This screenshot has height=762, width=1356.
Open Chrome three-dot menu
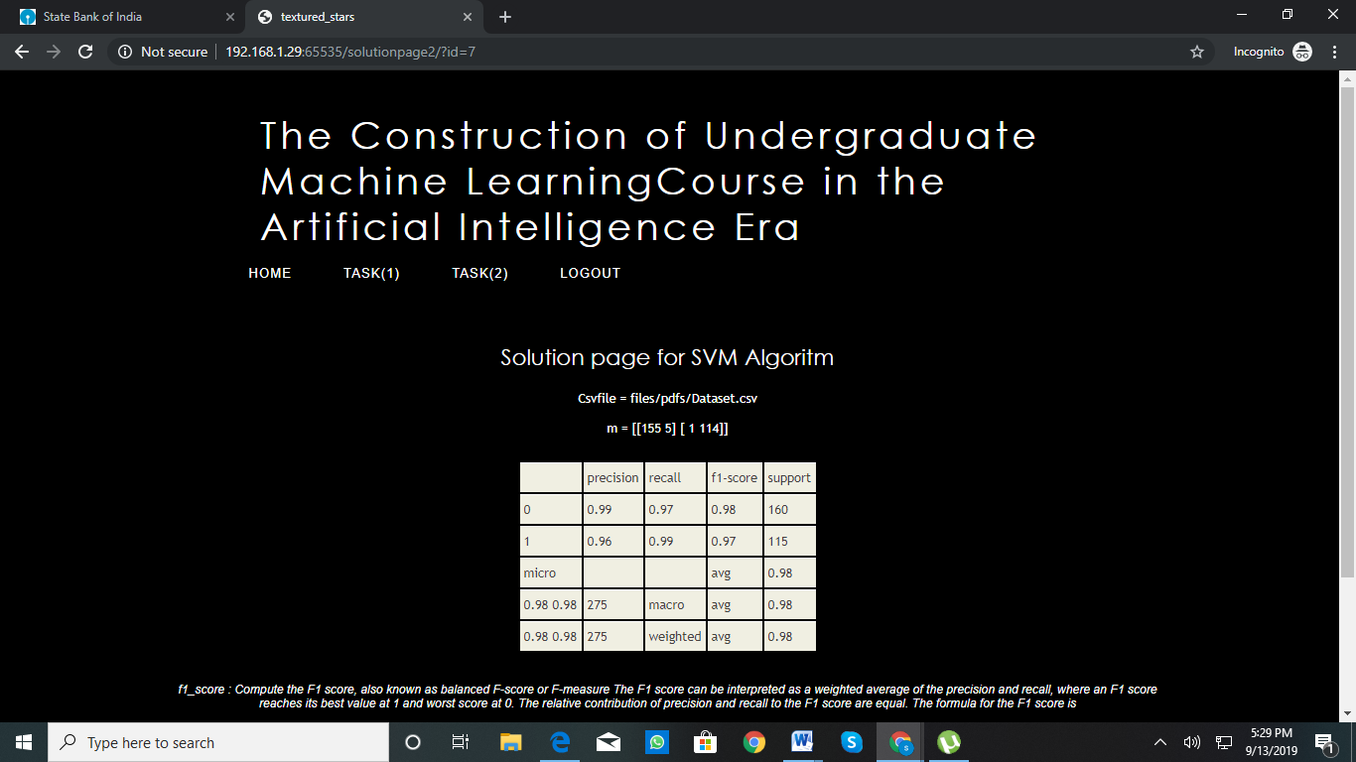coord(1333,52)
